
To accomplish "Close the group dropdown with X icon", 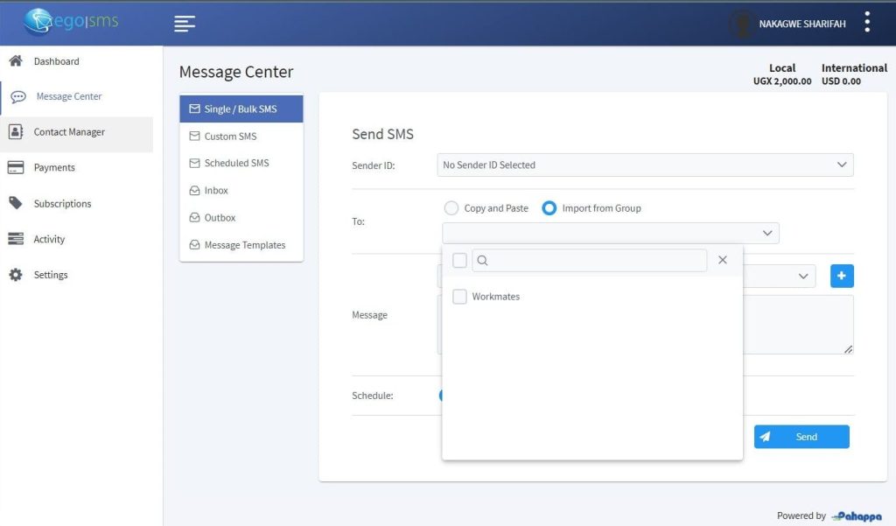I will 723,260.
